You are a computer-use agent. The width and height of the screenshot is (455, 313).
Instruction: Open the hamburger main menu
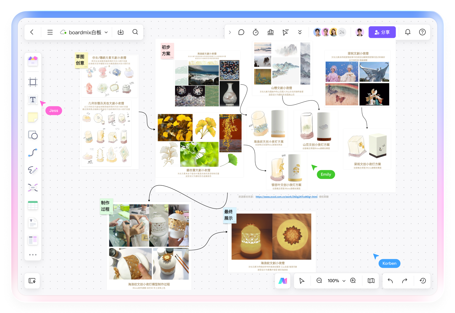tap(50, 32)
